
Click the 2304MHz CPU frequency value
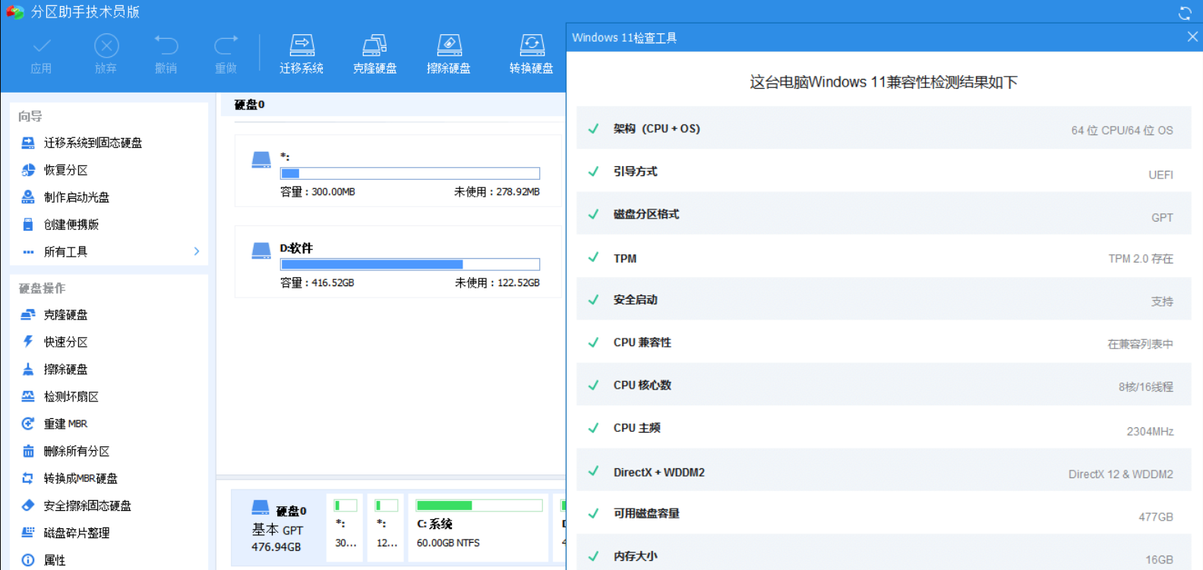tap(1151, 431)
